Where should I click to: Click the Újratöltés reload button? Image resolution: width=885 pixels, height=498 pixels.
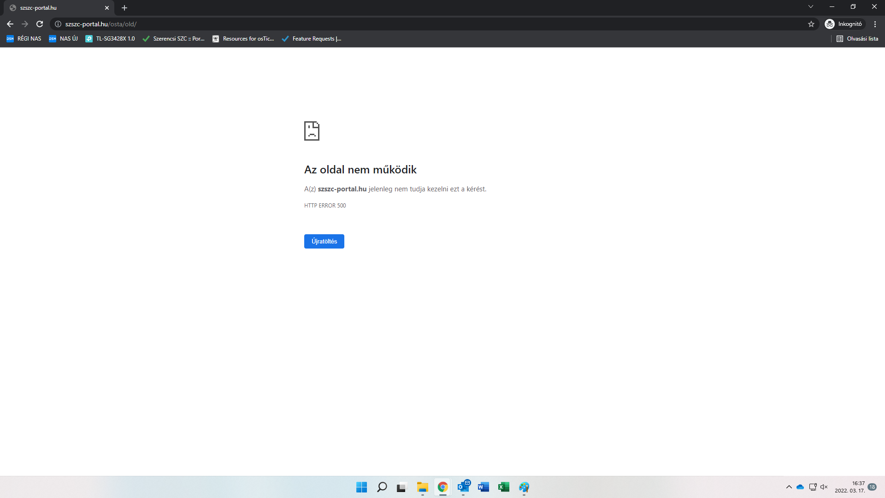[324, 241]
